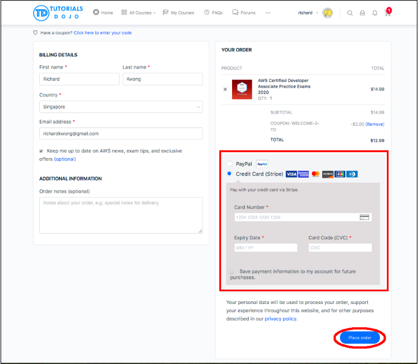418x364 pixels.
Task: Expand the Country Singapore dropdown
Action: tap(121, 107)
